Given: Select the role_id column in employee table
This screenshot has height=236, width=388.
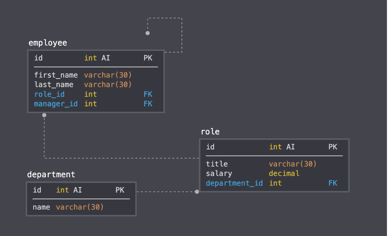Looking at the screenshot, I should (x=49, y=94).
